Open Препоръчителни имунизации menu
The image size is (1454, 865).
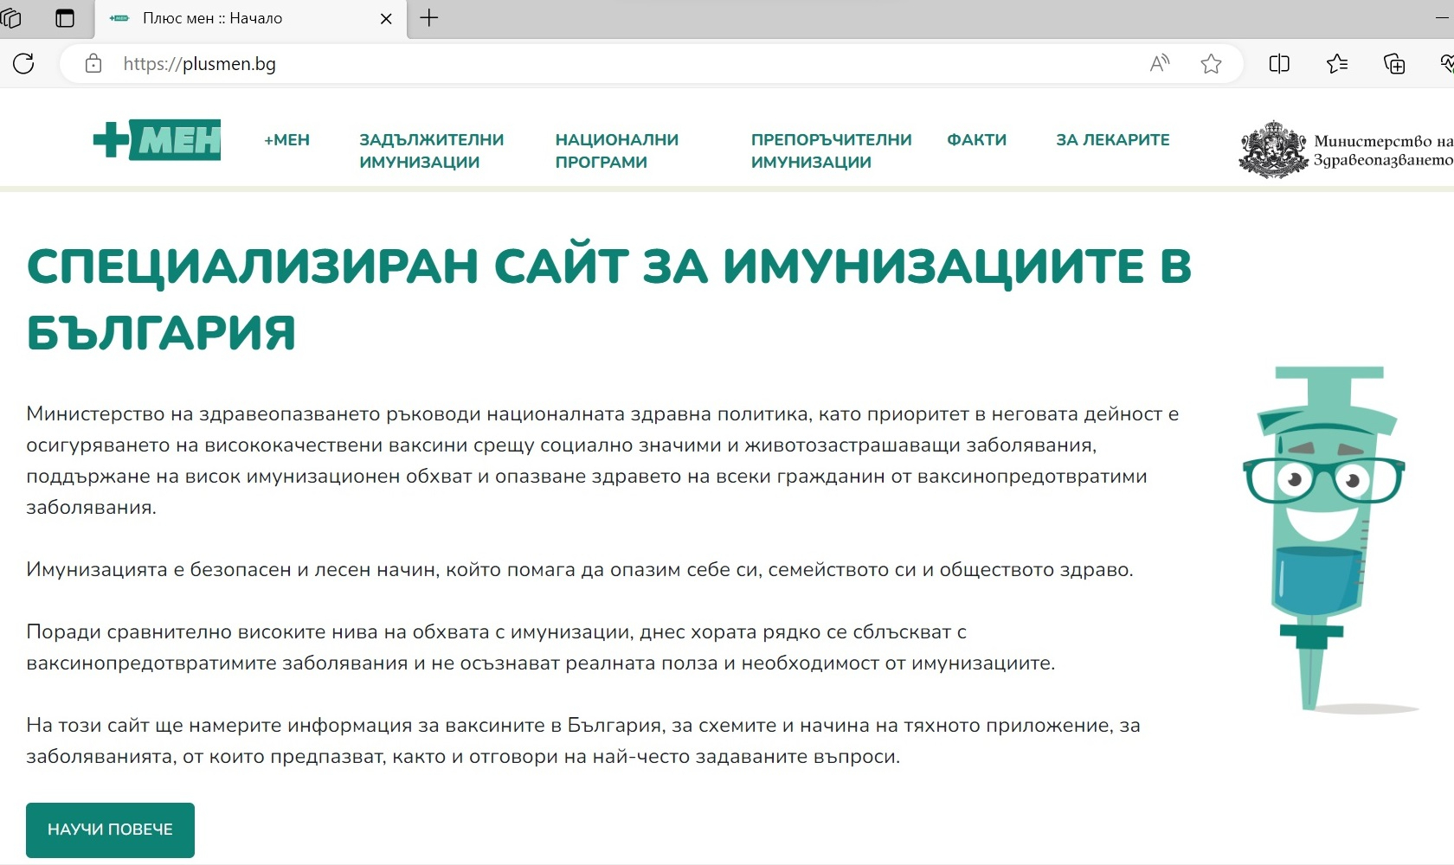click(831, 151)
